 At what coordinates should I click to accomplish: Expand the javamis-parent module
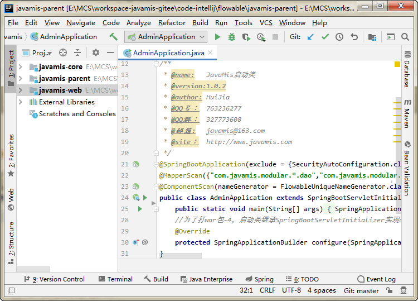coord(21,79)
